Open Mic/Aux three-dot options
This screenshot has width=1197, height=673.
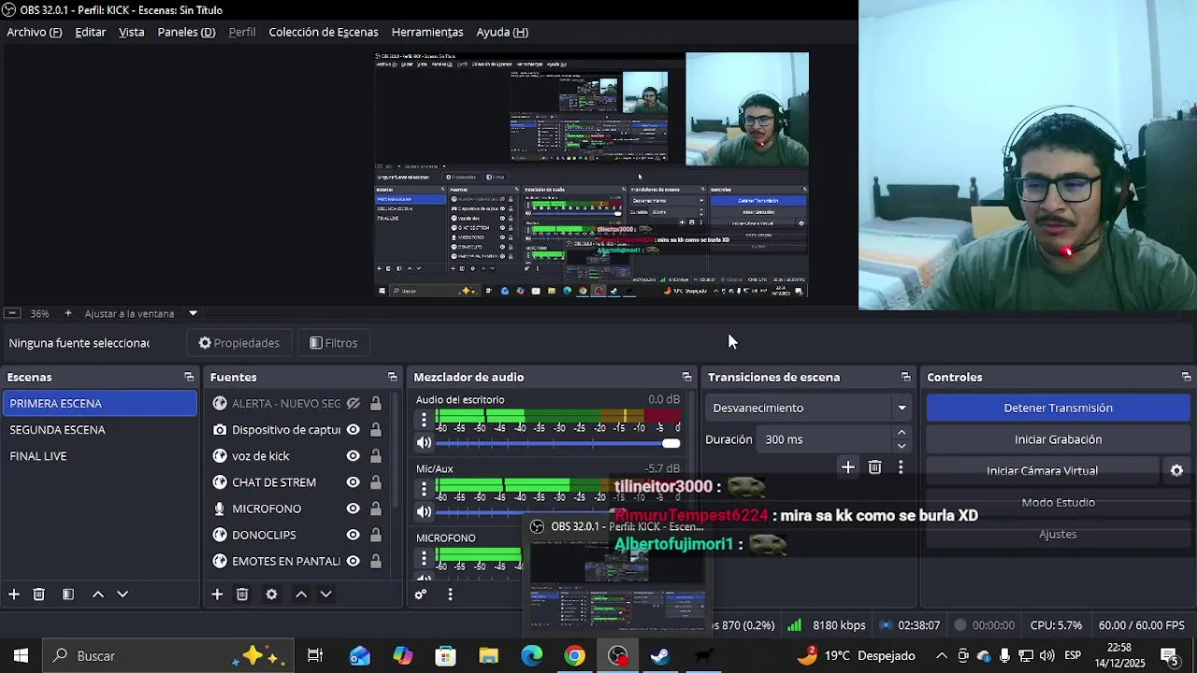[424, 488]
